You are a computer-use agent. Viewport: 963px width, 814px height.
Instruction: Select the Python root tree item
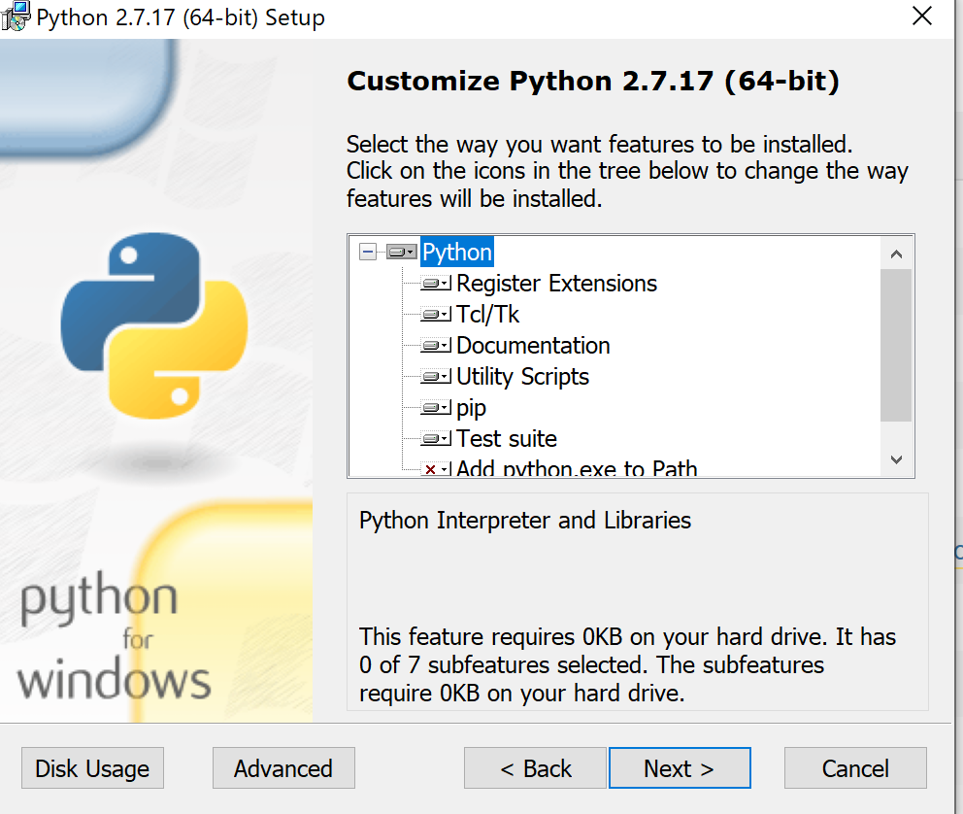tap(457, 252)
